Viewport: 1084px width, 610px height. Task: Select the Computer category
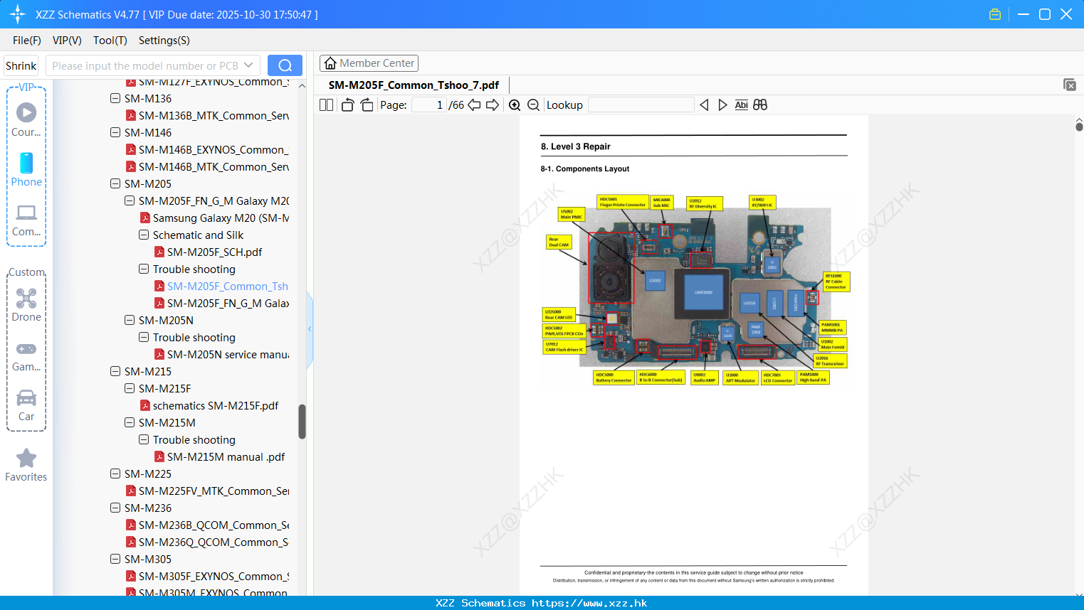click(26, 220)
